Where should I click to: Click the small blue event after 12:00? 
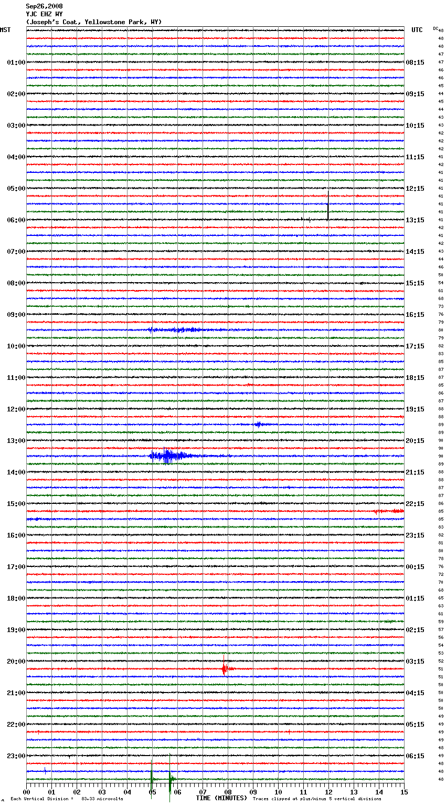tap(259, 425)
